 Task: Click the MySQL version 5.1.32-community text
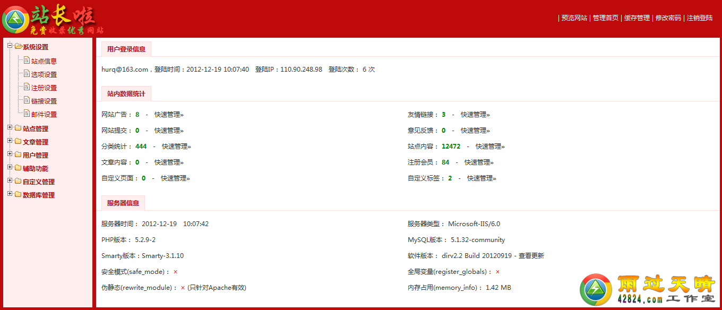tap(478, 239)
